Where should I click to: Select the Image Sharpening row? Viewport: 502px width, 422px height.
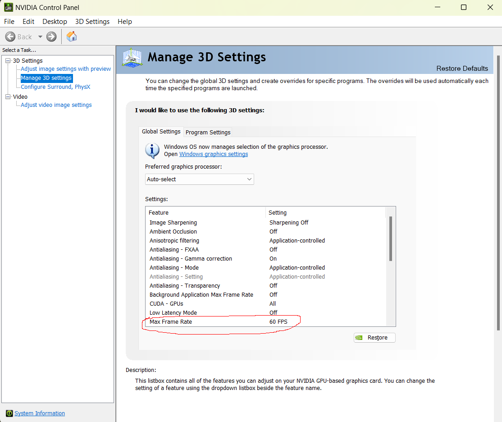(266, 222)
